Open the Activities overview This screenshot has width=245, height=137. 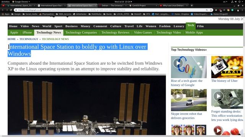coord(5,2)
